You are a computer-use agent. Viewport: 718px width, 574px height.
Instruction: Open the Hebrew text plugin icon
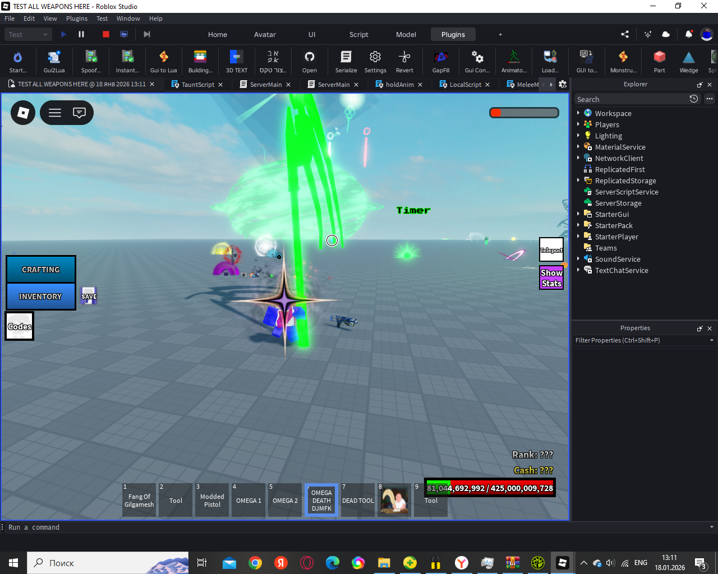273,61
